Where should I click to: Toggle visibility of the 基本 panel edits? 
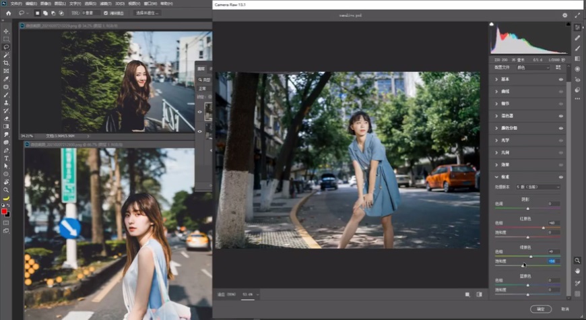561,79
